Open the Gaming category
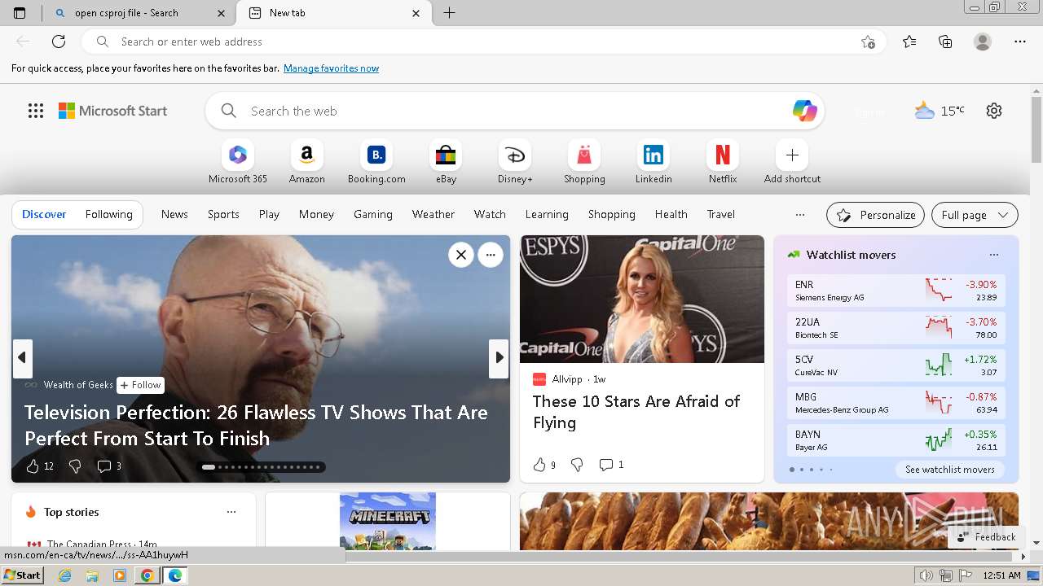1043x586 pixels. point(373,214)
